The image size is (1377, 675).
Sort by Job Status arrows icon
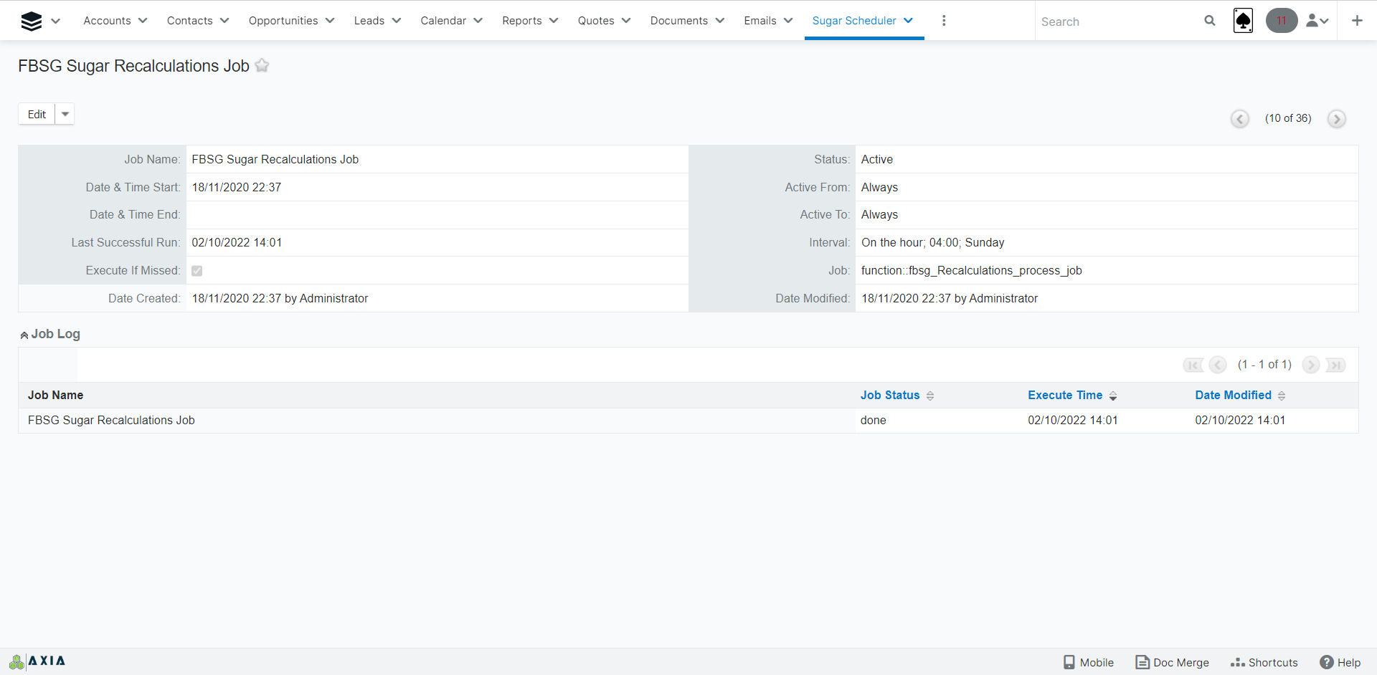pos(930,396)
